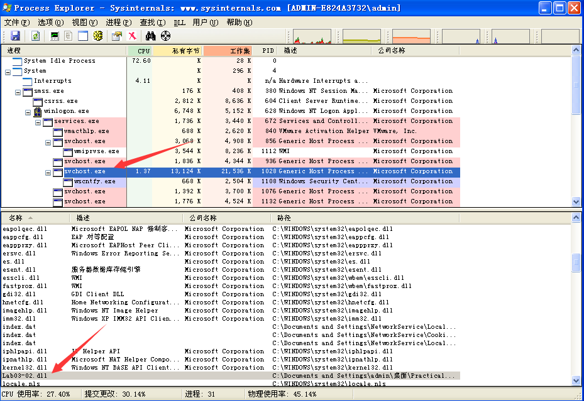
Task: Select the gdi32.dll row
Action: [x=231, y=294]
